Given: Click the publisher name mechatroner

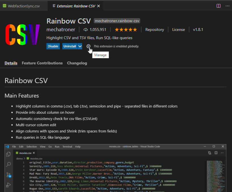Looking at the screenshot, I should (x=61, y=29).
